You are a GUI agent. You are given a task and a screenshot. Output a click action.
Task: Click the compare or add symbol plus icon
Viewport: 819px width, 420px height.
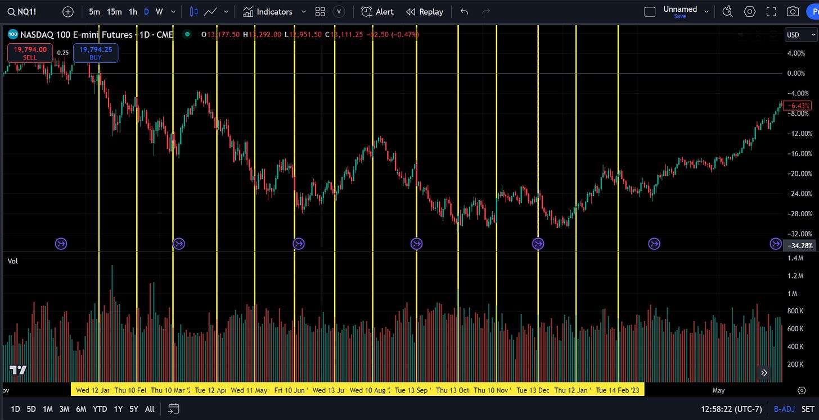[x=68, y=11]
